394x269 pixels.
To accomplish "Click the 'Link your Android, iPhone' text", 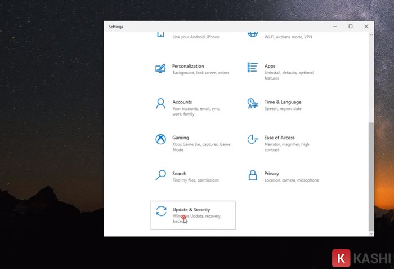I will [x=196, y=37].
